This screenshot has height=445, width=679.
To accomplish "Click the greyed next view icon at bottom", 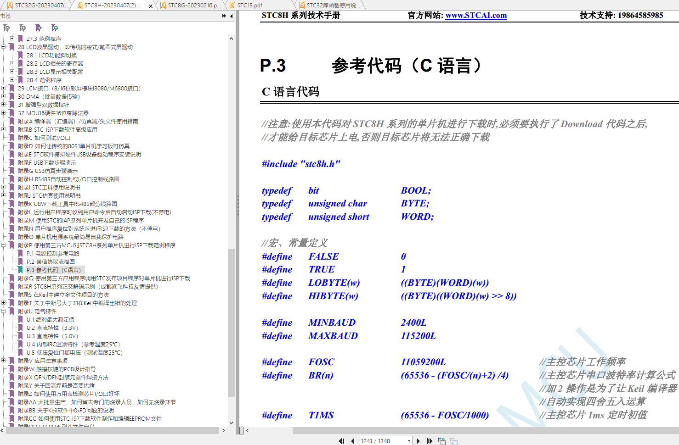I will 454,441.
